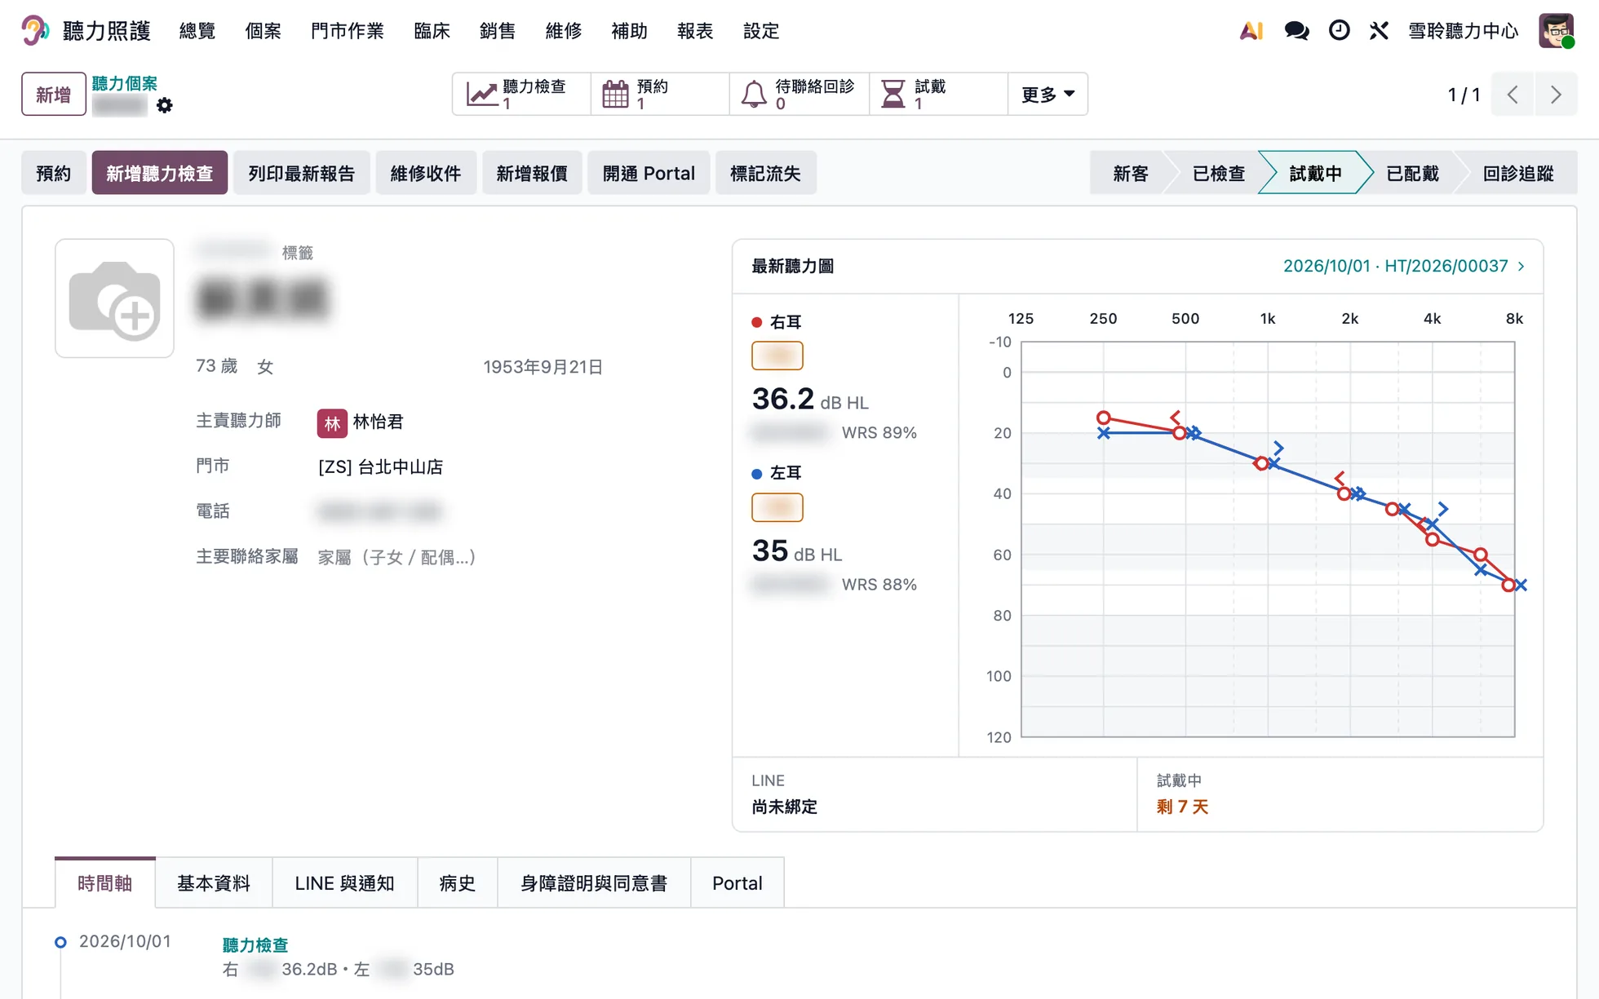Go to previous record arrow
Viewport: 1599px width, 999px height.
1513,95
